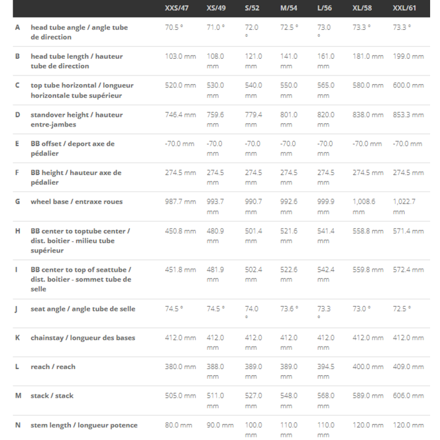This screenshot has height=440, width=440.
Task: Click the BB offset row label
Action: coord(72,148)
